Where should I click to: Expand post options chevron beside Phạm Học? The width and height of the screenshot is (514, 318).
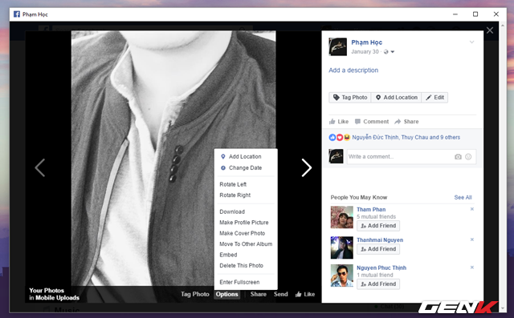[x=471, y=42]
